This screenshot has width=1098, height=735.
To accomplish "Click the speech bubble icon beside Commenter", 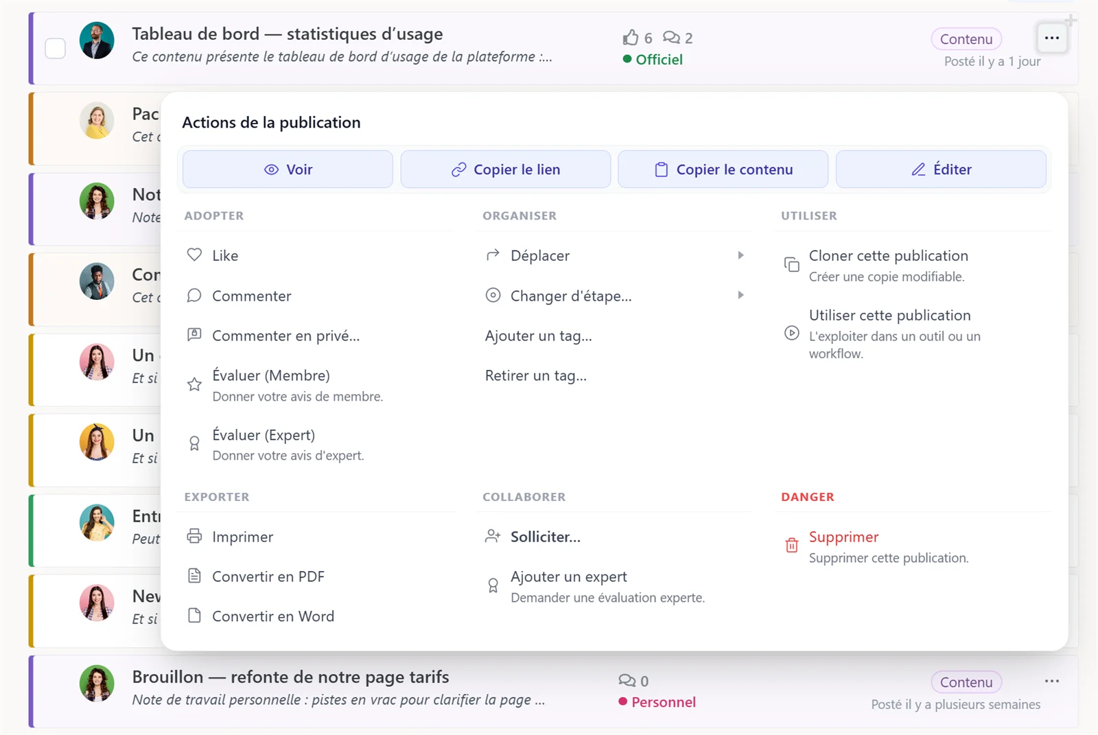I will [194, 295].
